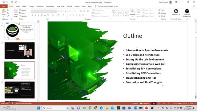Switch to the Design tab
Screen dimensions: 197x111
(x=31, y=6)
